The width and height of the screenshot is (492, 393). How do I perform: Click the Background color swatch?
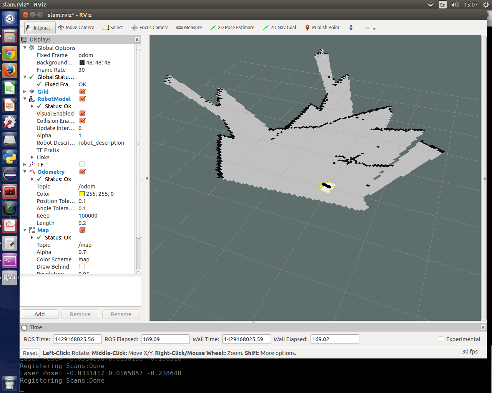pyautogui.click(x=82, y=63)
